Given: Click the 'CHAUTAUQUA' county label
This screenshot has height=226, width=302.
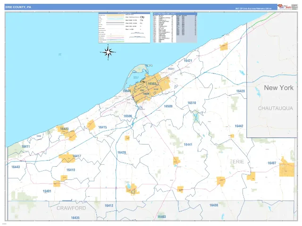Looking at the screenshot, I should [x=276, y=108].
